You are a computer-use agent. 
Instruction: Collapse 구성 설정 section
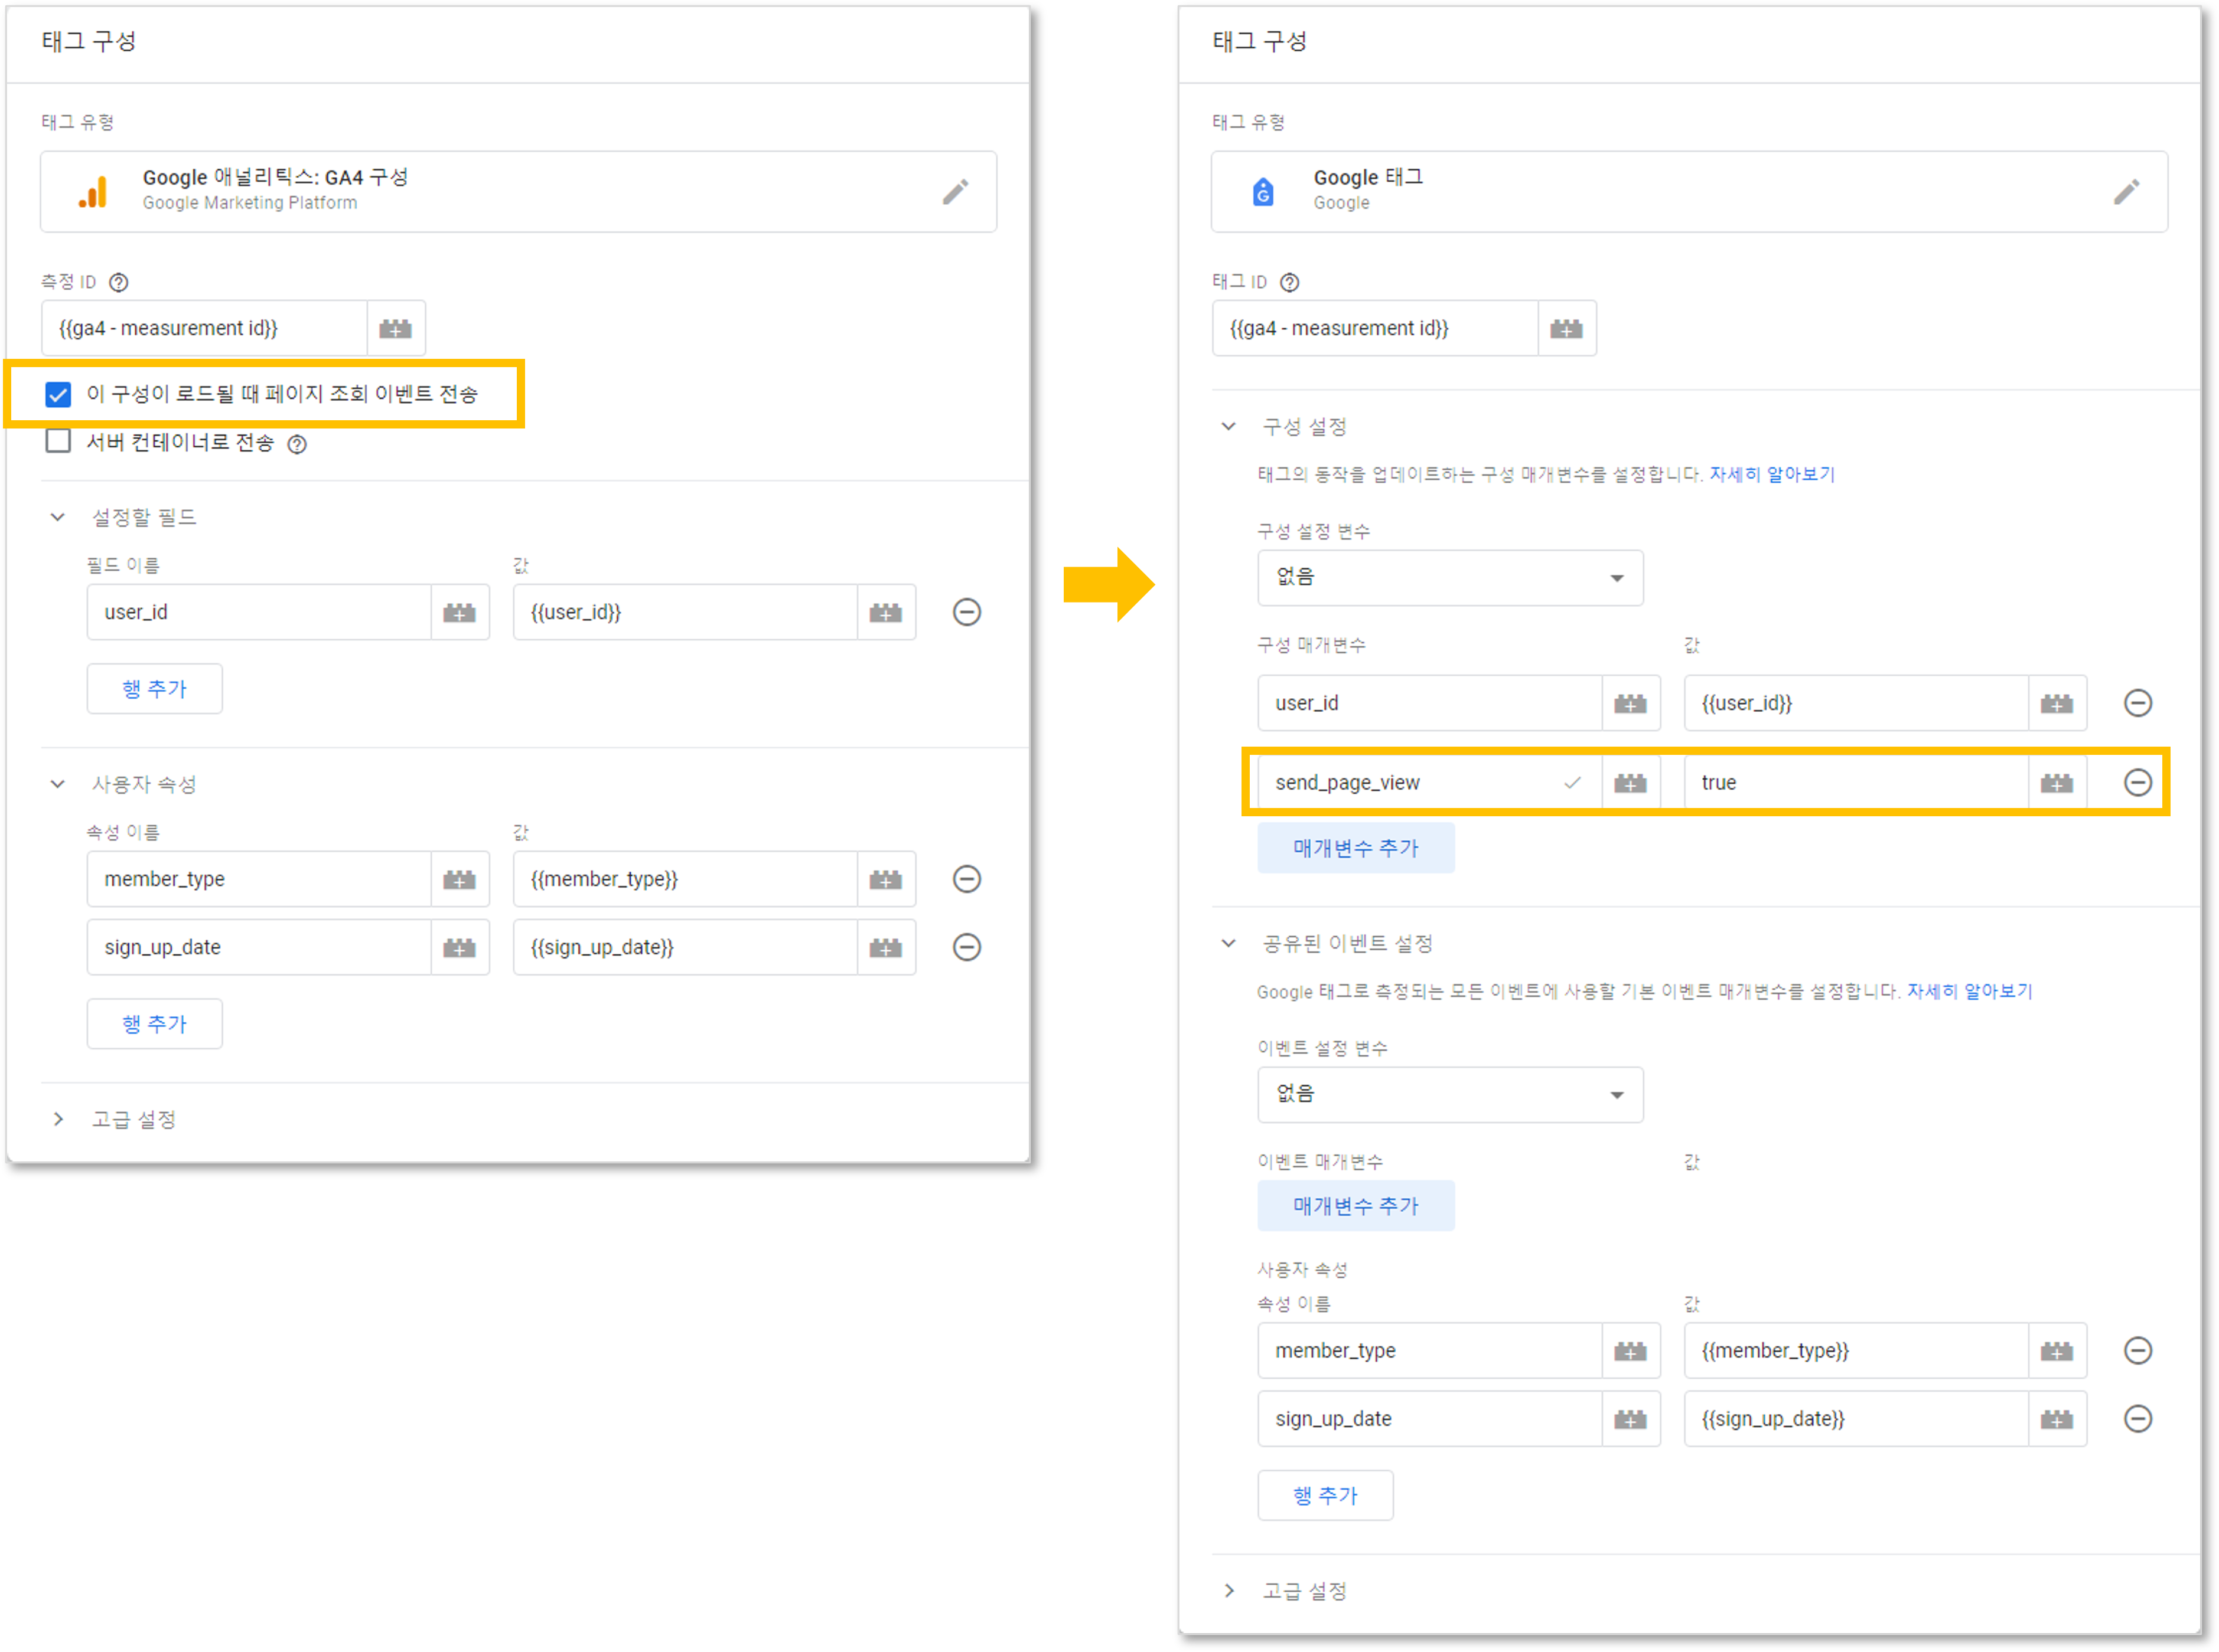pyautogui.click(x=1229, y=426)
